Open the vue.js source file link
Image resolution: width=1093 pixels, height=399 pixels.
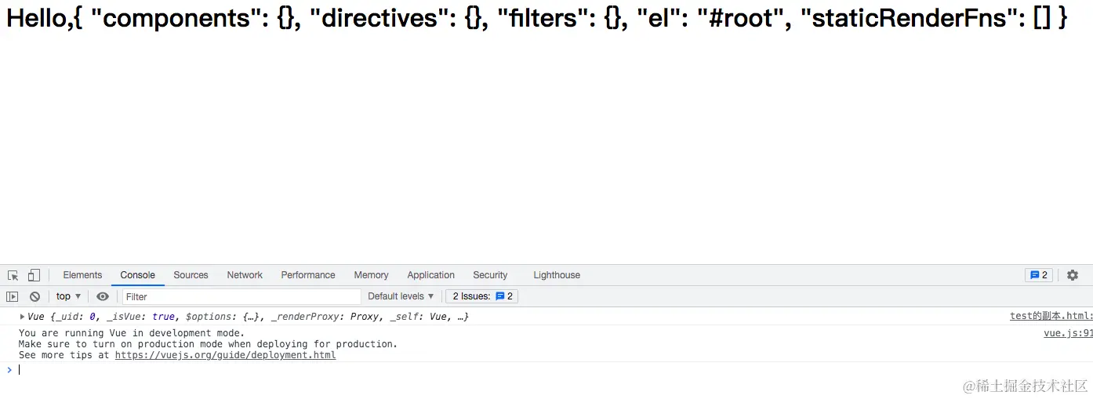[1067, 333]
